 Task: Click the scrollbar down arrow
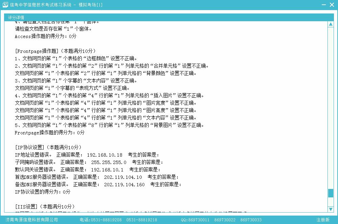tap(331, 209)
